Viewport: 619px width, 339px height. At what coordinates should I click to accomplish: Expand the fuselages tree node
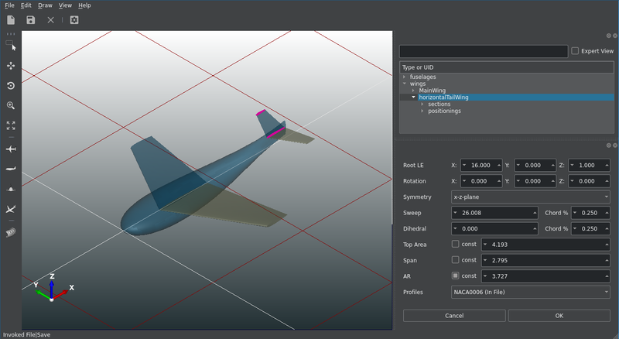[x=405, y=77]
